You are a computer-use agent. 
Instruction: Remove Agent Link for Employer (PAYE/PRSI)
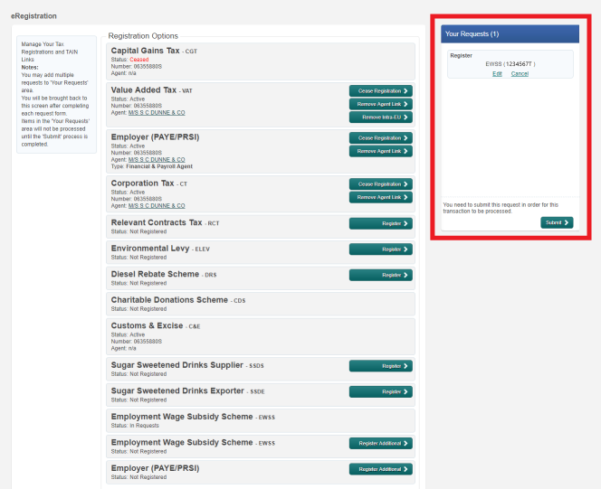(380, 151)
